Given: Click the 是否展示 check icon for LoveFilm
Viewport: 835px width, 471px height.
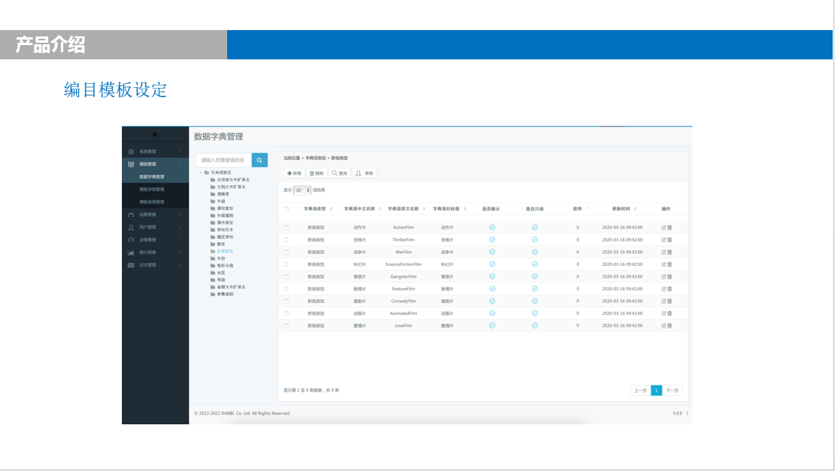Looking at the screenshot, I should [x=492, y=325].
